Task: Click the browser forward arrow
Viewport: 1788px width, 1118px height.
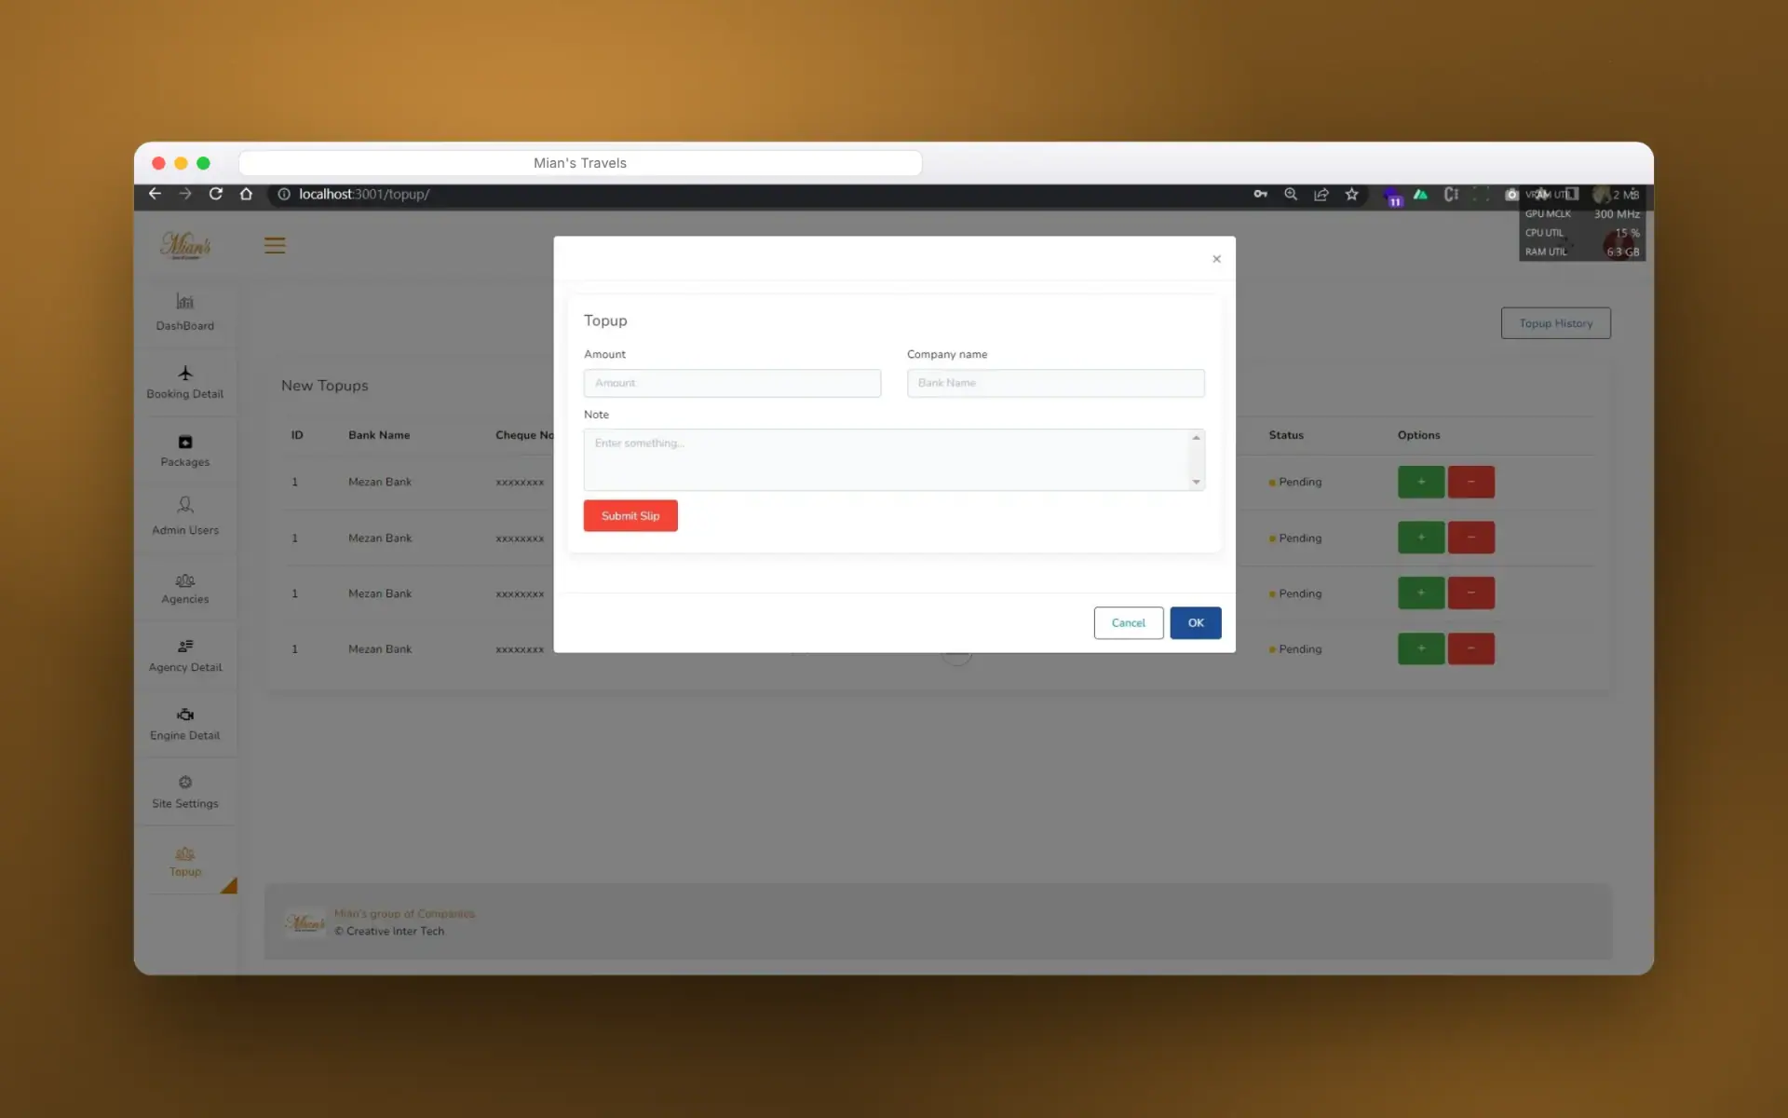Action: coord(185,194)
